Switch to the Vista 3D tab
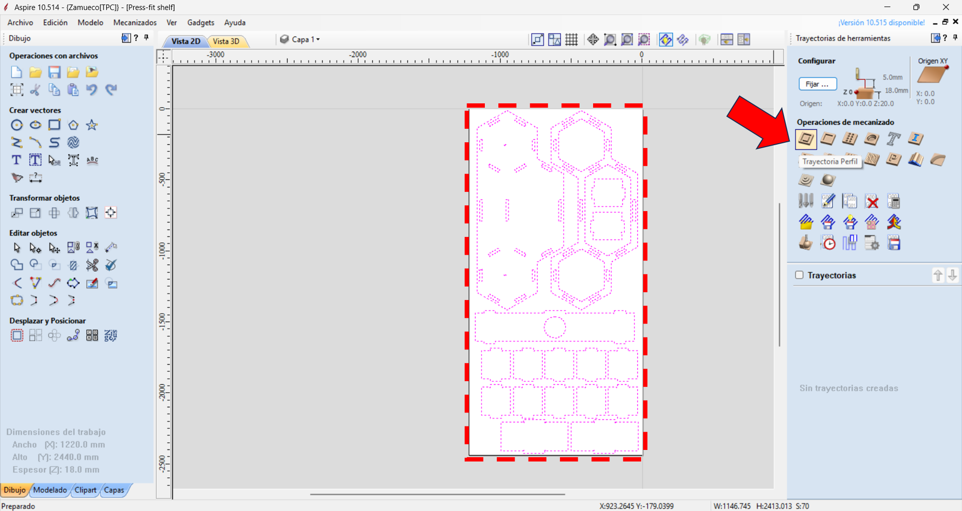This screenshot has height=511, width=962. [228, 41]
